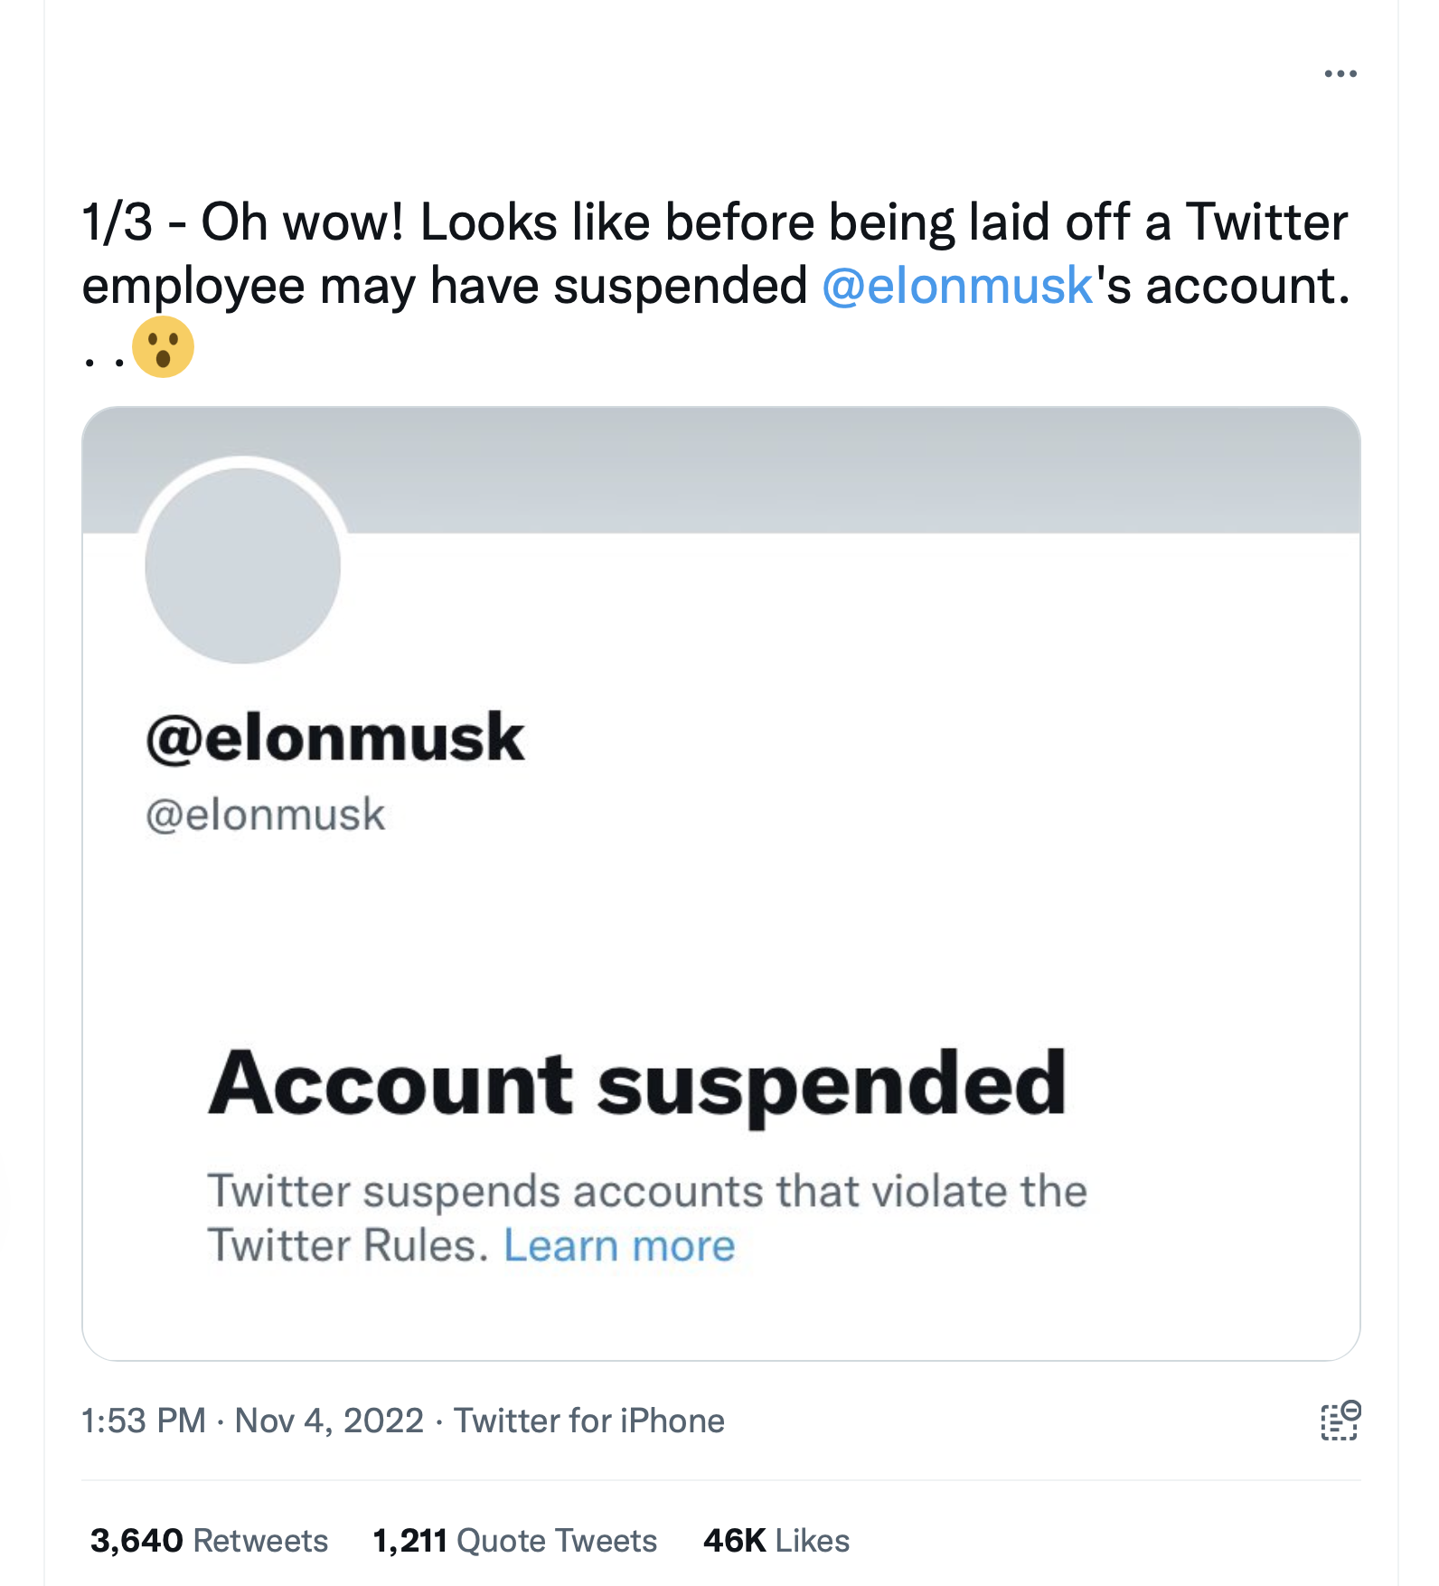Click the 1/3 thread marker in the tweet

117,222
